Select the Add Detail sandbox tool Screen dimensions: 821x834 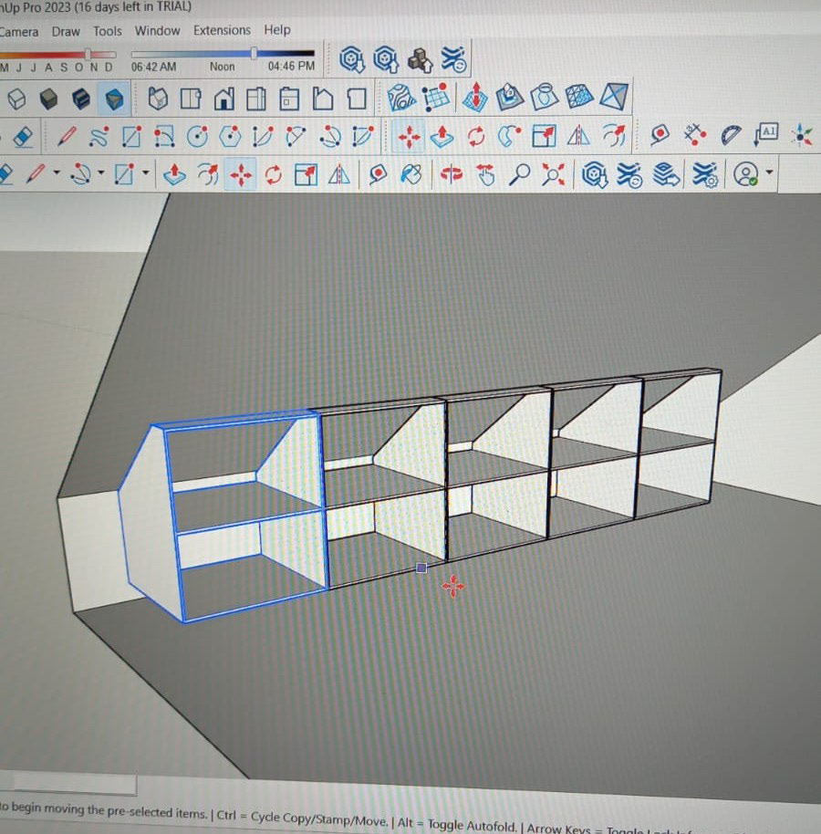tap(578, 97)
